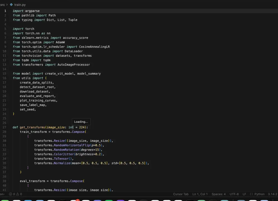The height and width of the screenshot is (201, 278).
Task: Click ToTensor on line 34
Action: coord(61,159)
